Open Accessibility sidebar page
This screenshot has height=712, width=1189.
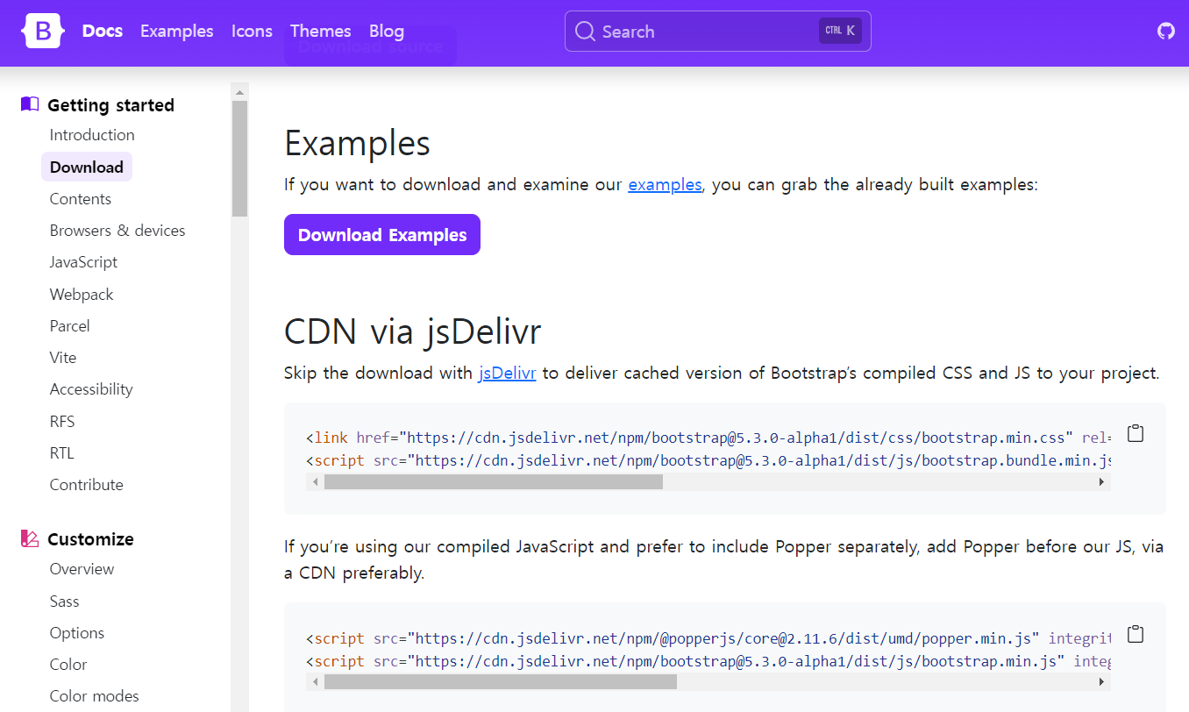pyautogui.click(x=91, y=389)
